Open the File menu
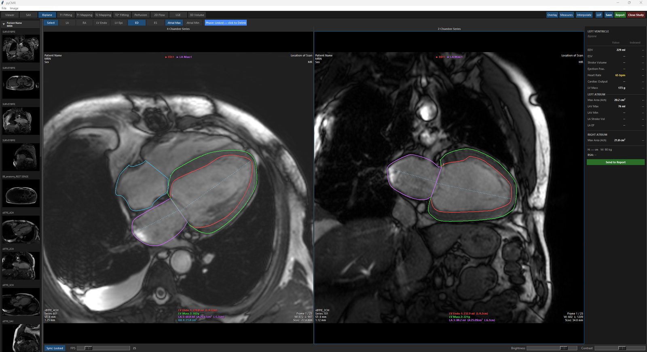The height and width of the screenshot is (352, 647). click(4, 8)
